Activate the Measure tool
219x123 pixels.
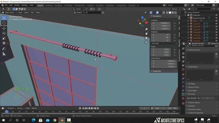(4, 54)
